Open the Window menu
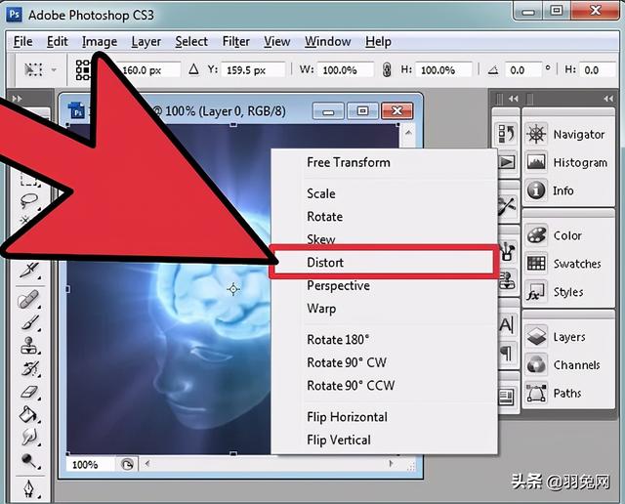 (x=328, y=41)
